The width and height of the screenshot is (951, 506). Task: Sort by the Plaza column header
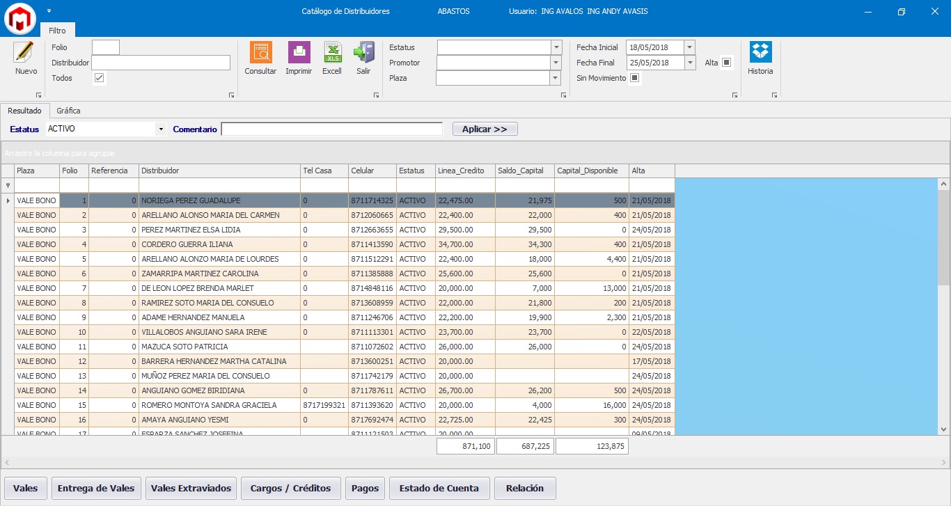[x=37, y=171]
